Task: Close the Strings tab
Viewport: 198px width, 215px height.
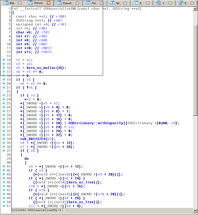Action: 125,3
